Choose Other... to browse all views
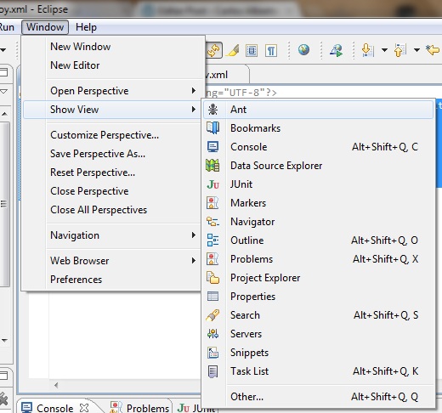442x413 pixels. pos(318,397)
